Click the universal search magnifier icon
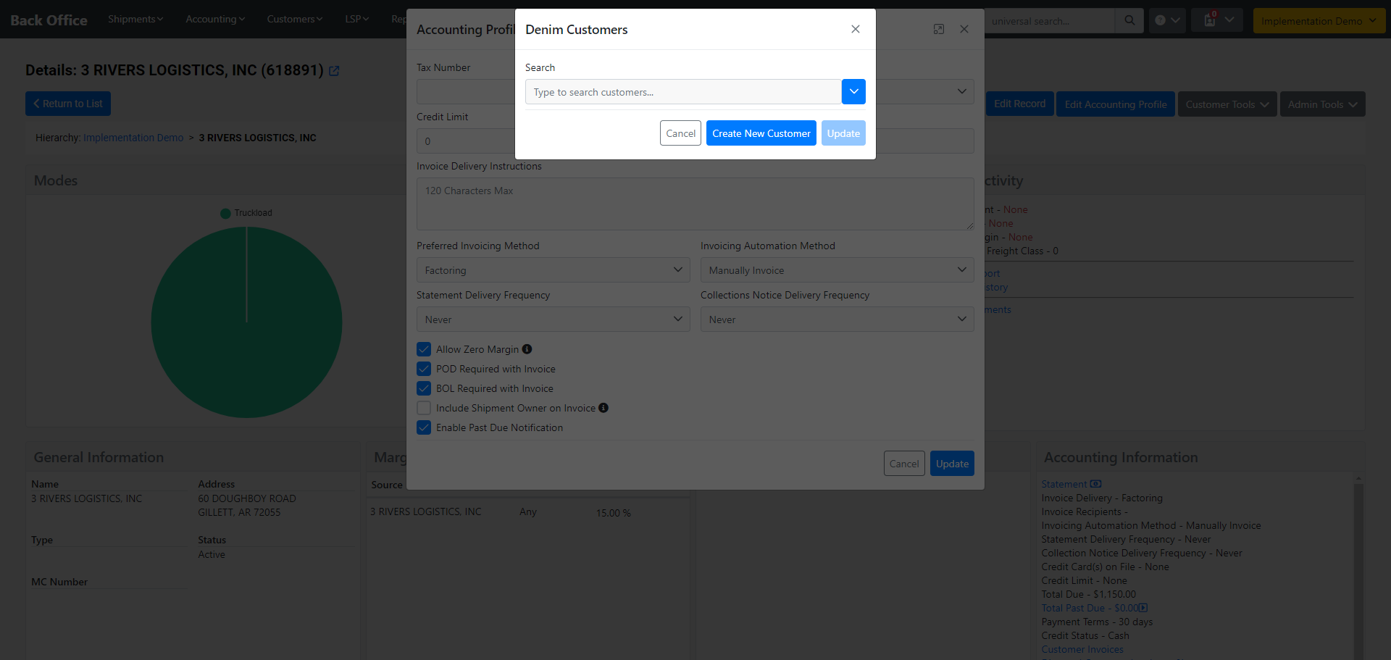 click(1129, 21)
